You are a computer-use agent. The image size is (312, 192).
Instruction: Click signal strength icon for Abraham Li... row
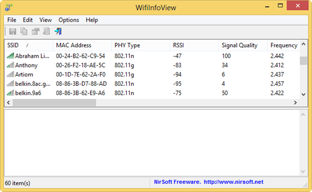(10, 56)
